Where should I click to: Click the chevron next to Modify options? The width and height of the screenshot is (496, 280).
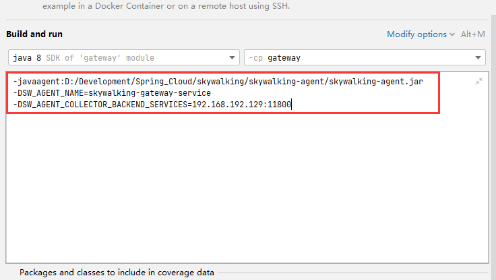[452, 34]
